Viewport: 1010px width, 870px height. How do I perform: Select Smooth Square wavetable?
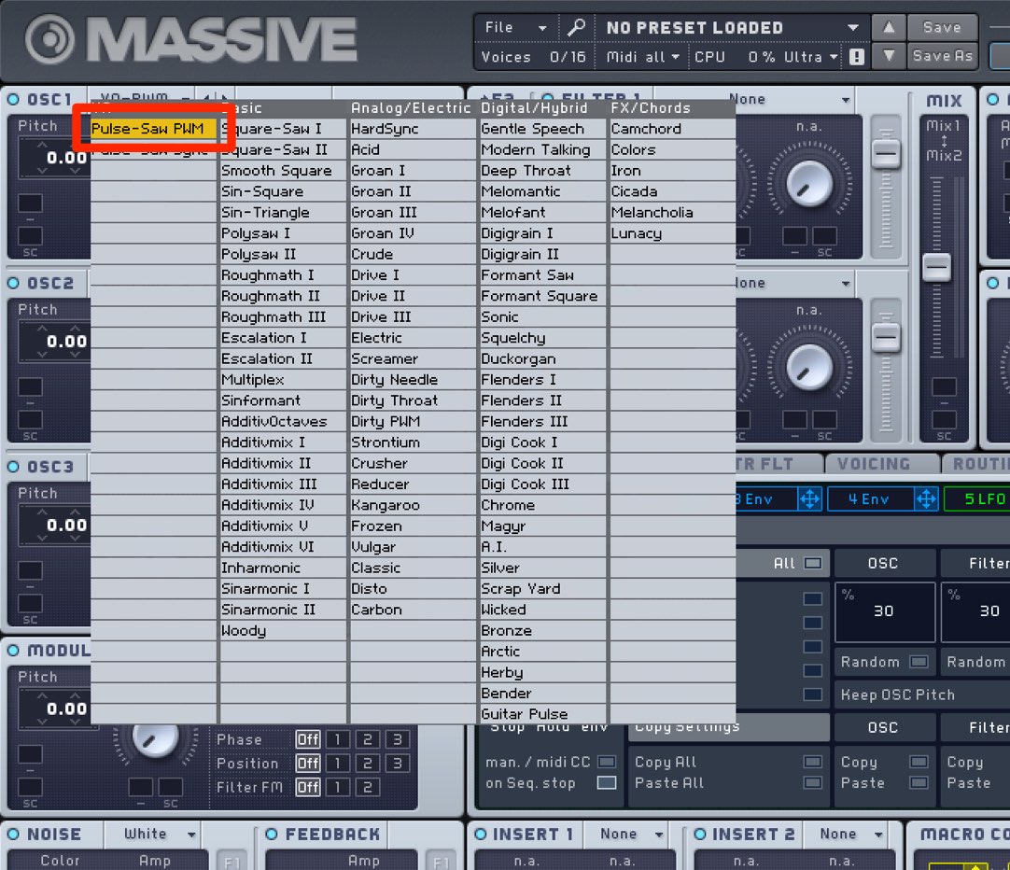click(x=282, y=171)
